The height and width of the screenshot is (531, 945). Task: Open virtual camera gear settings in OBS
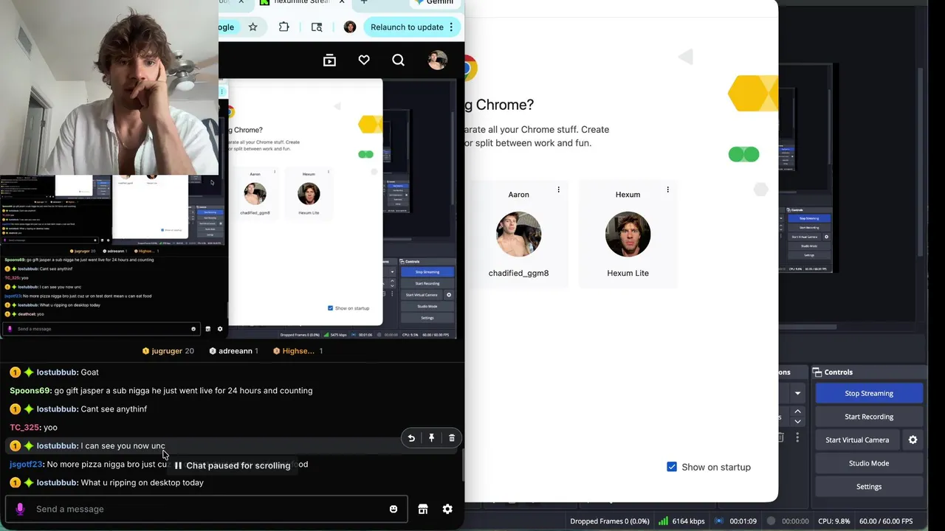tap(913, 440)
